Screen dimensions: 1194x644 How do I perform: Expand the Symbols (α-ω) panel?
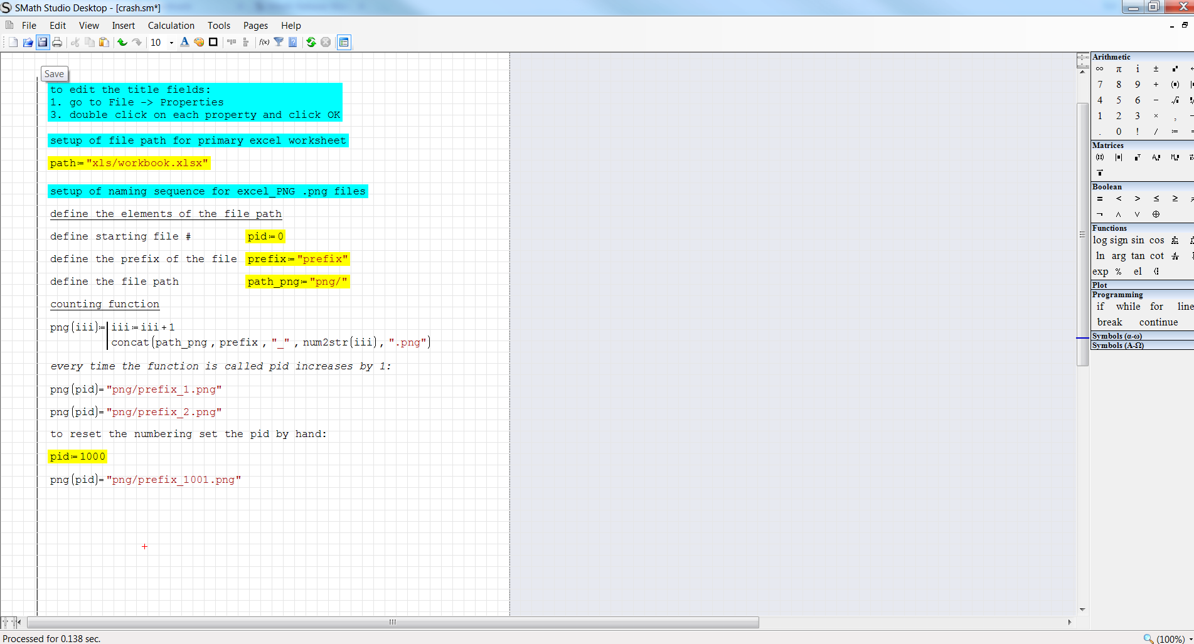point(1117,336)
